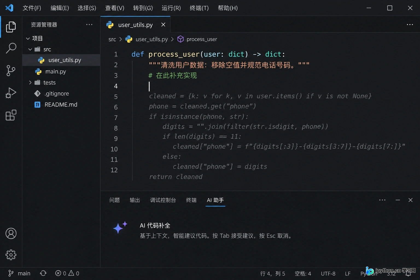Open the 文件(F) menu
The height and width of the screenshot is (280, 420).
click(32, 8)
